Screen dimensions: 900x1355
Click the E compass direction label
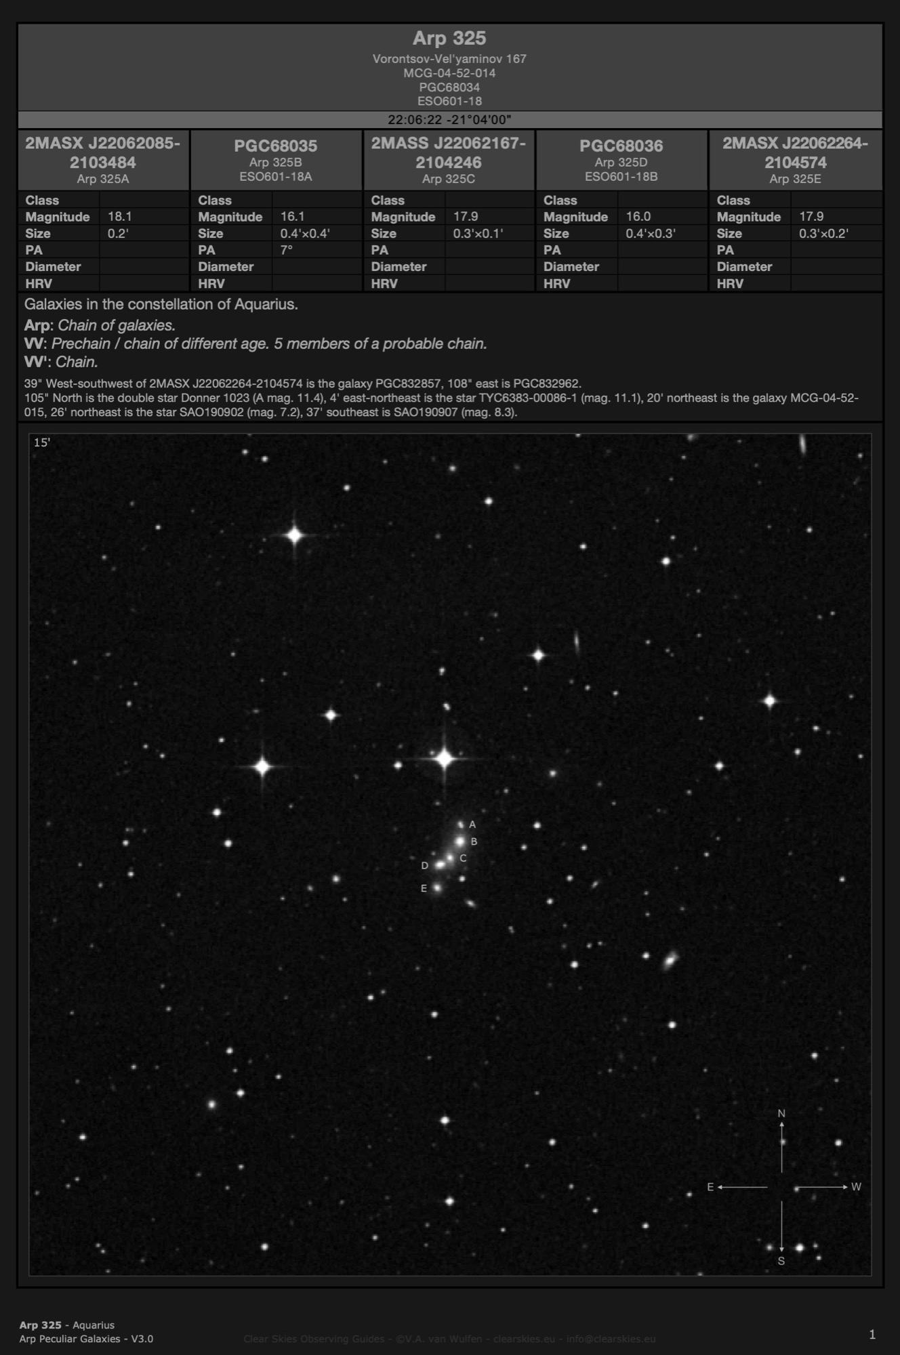pos(710,1187)
